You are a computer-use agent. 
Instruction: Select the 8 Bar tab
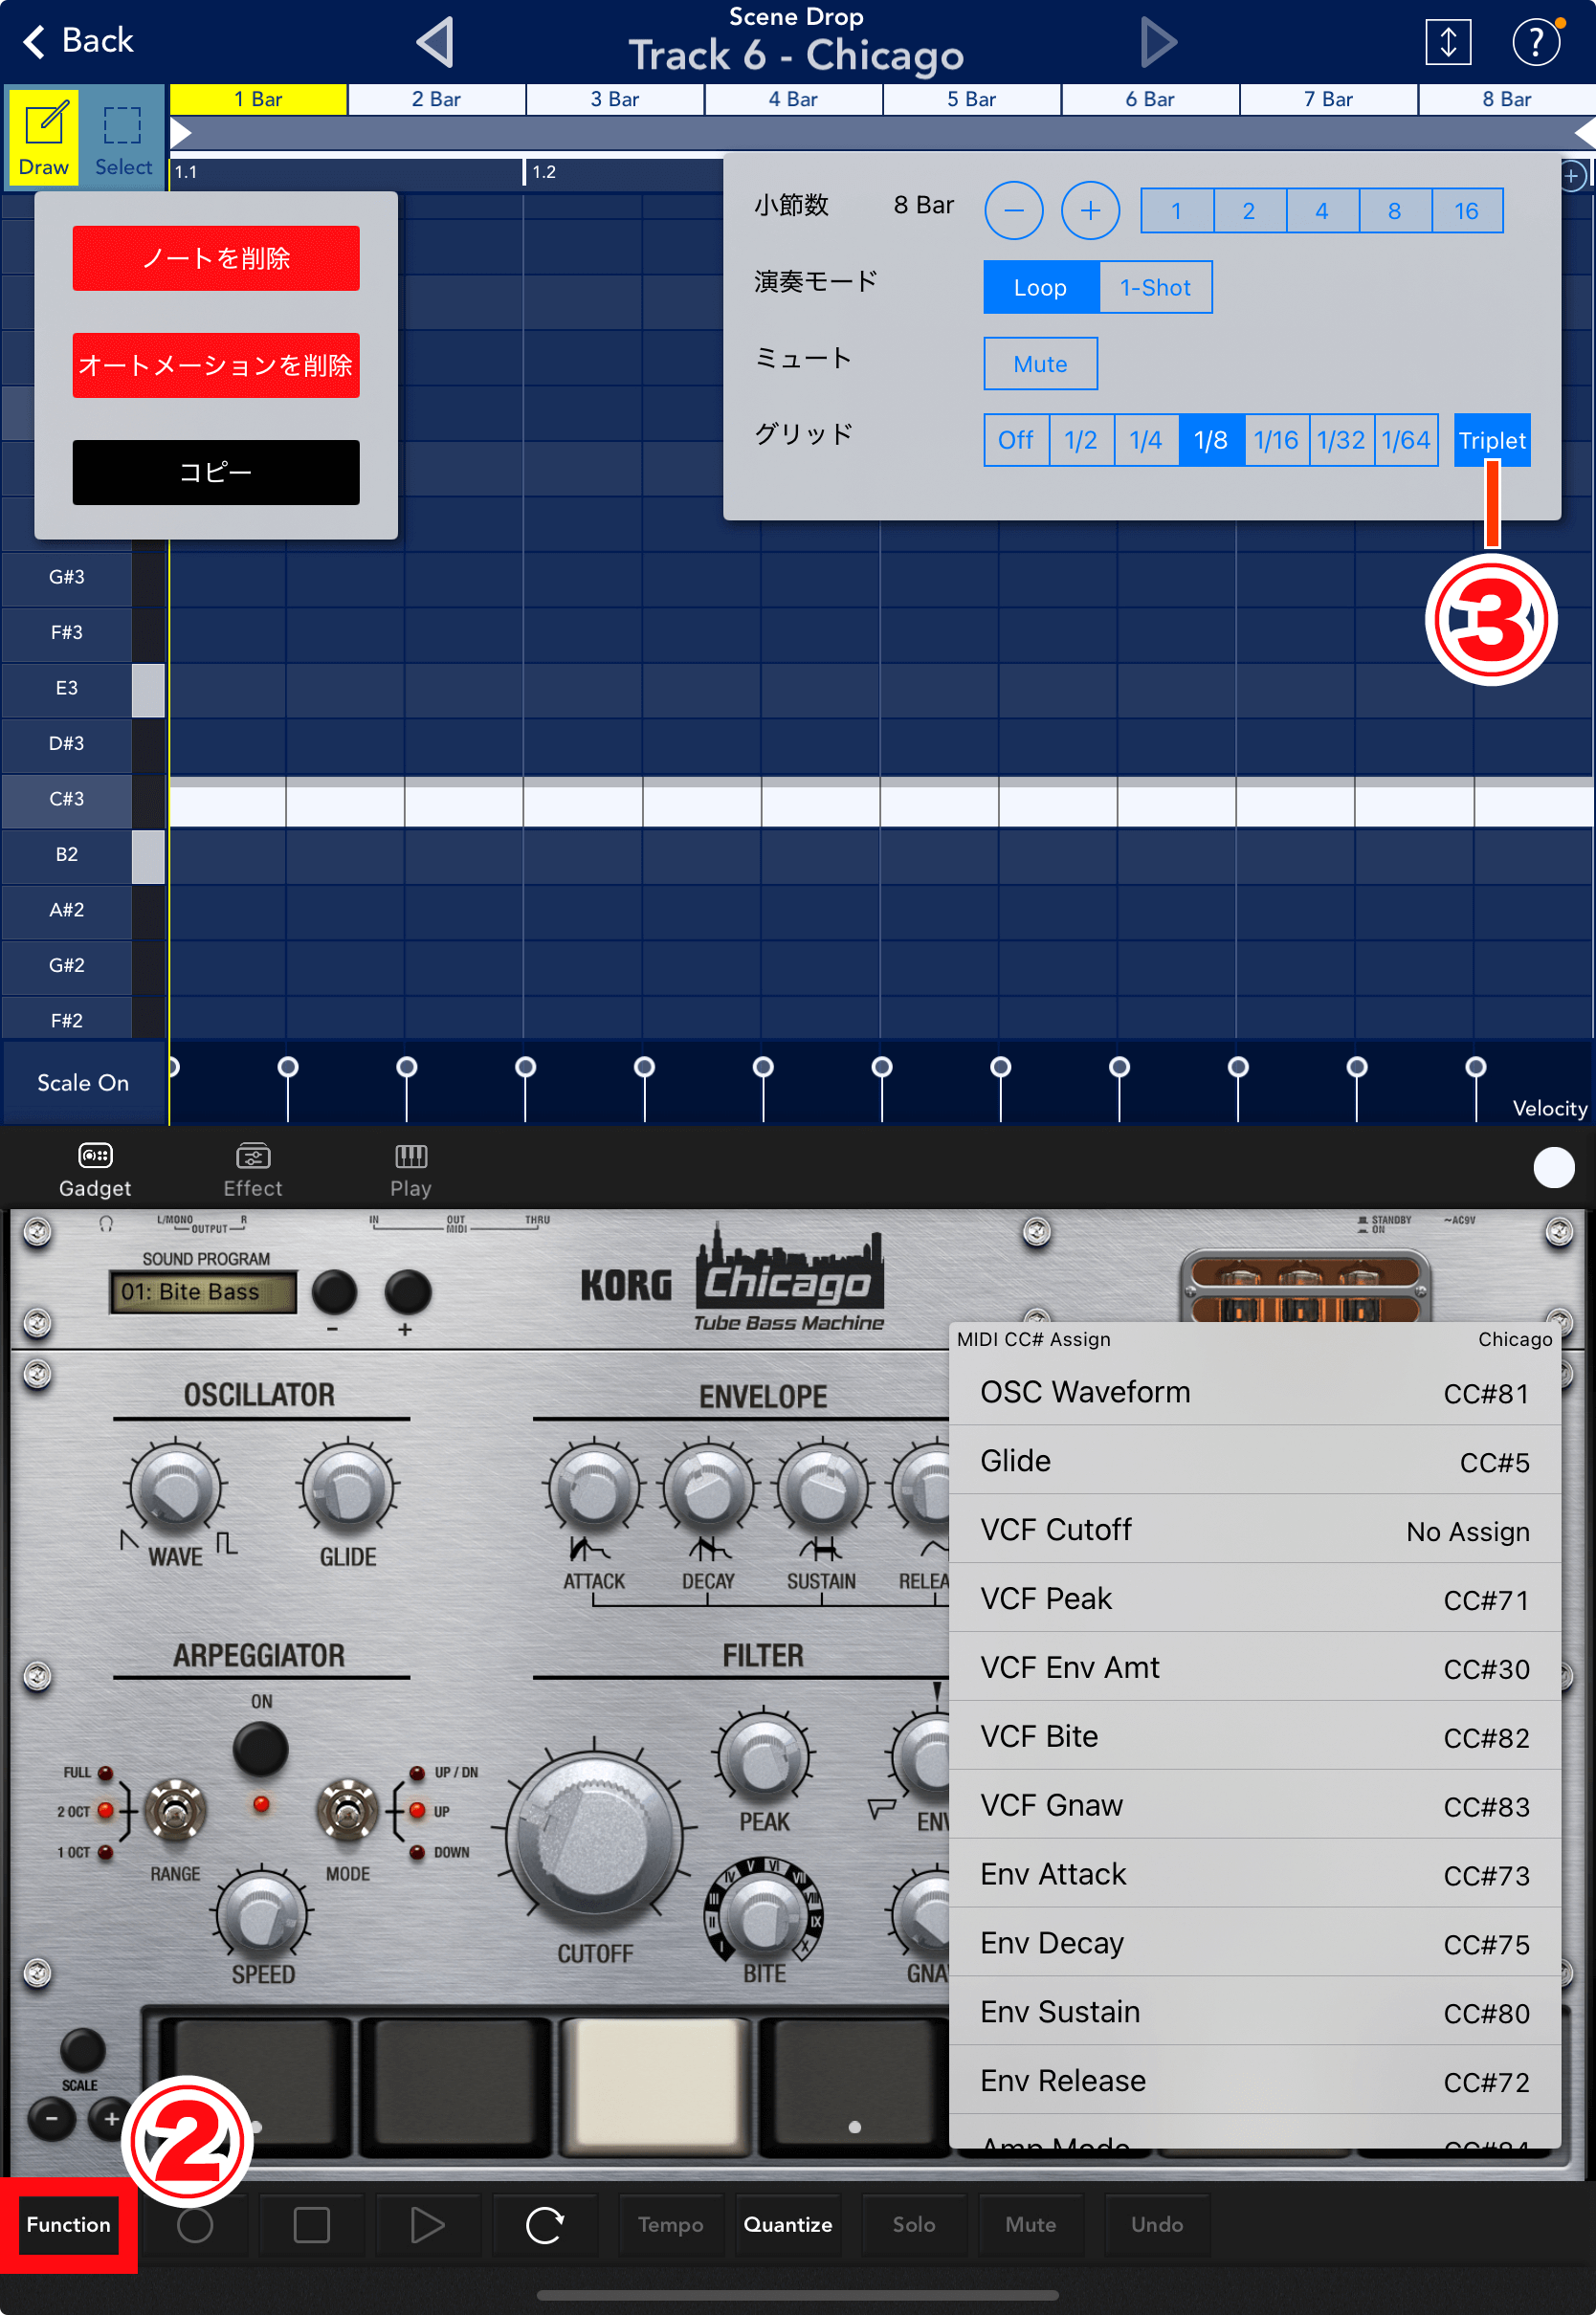tap(1507, 99)
